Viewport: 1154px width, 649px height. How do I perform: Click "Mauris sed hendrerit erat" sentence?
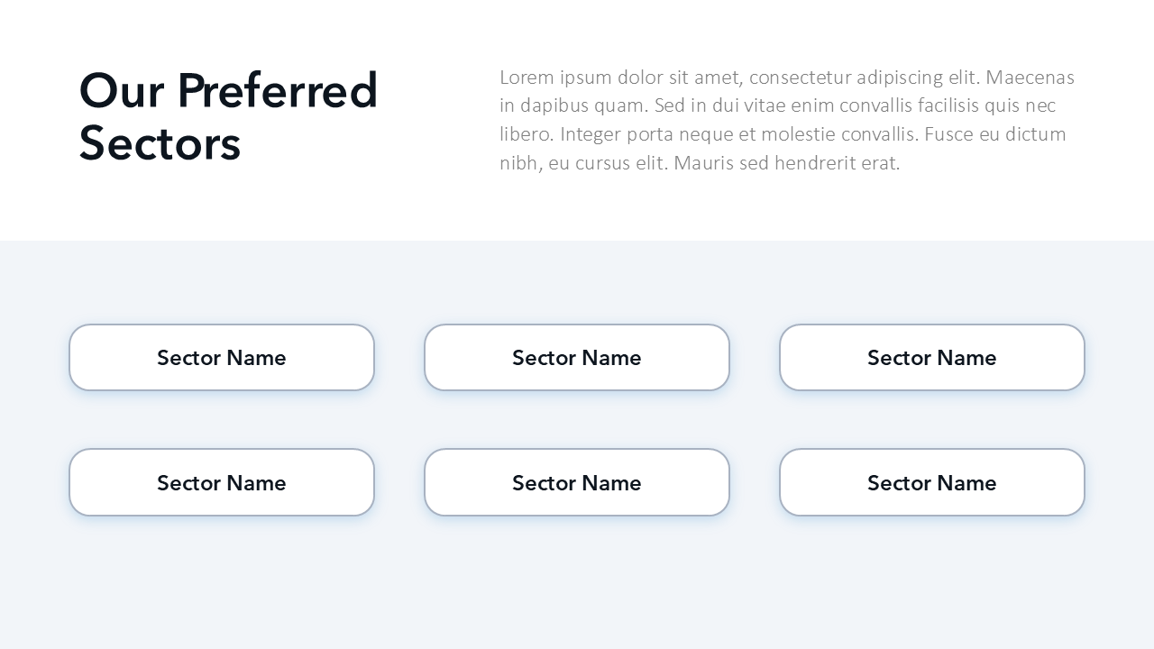coord(787,164)
